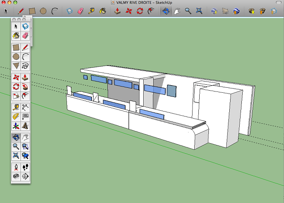Choose Tape Measure in floating palette
Viewport: 284px width, 203px height.
pyautogui.click(x=16, y=107)
